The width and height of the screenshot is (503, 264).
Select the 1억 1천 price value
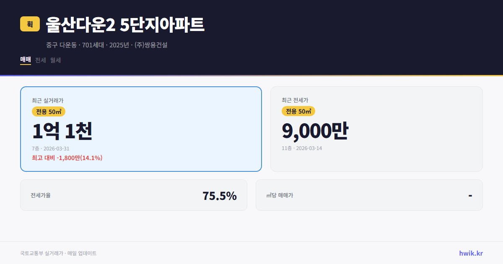click(x=62, y=130)
